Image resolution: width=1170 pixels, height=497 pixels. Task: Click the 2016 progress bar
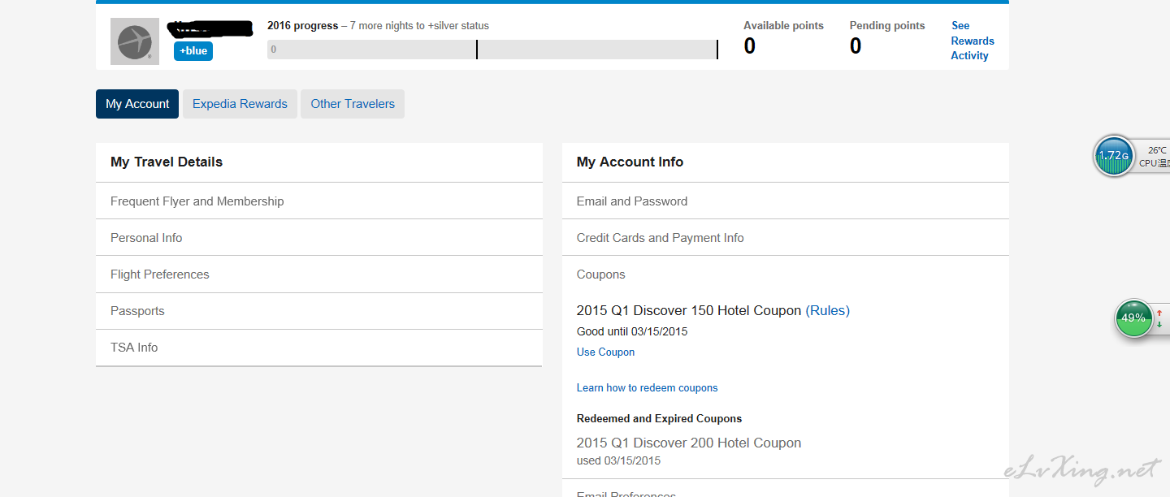492,50
